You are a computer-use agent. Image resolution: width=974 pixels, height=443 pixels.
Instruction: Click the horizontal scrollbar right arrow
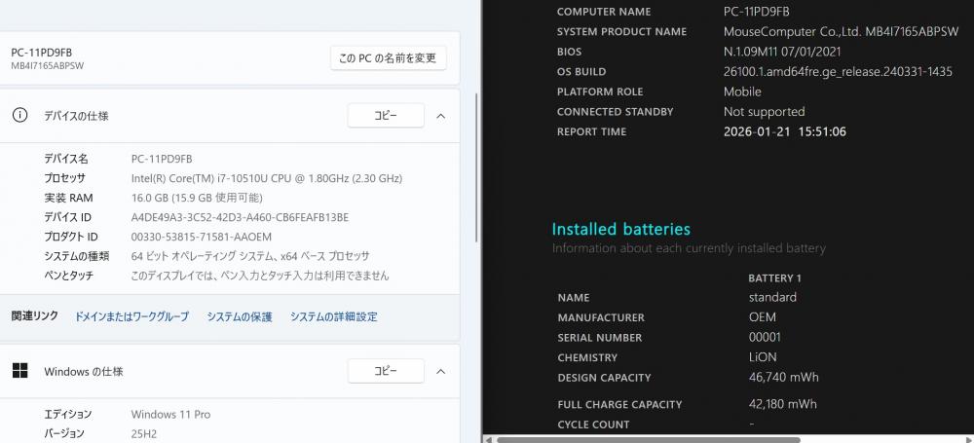tap(968, 439)
